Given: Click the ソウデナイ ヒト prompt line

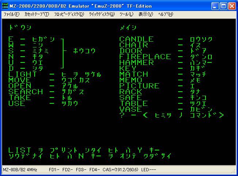Looking at the screenshot, I should tap(90, 156).
